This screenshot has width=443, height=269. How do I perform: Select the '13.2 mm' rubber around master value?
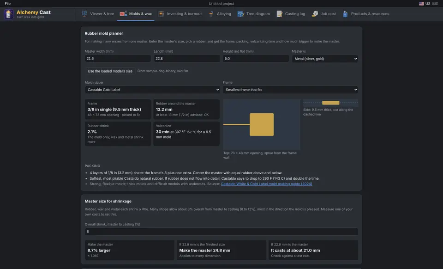pos(164,110)
